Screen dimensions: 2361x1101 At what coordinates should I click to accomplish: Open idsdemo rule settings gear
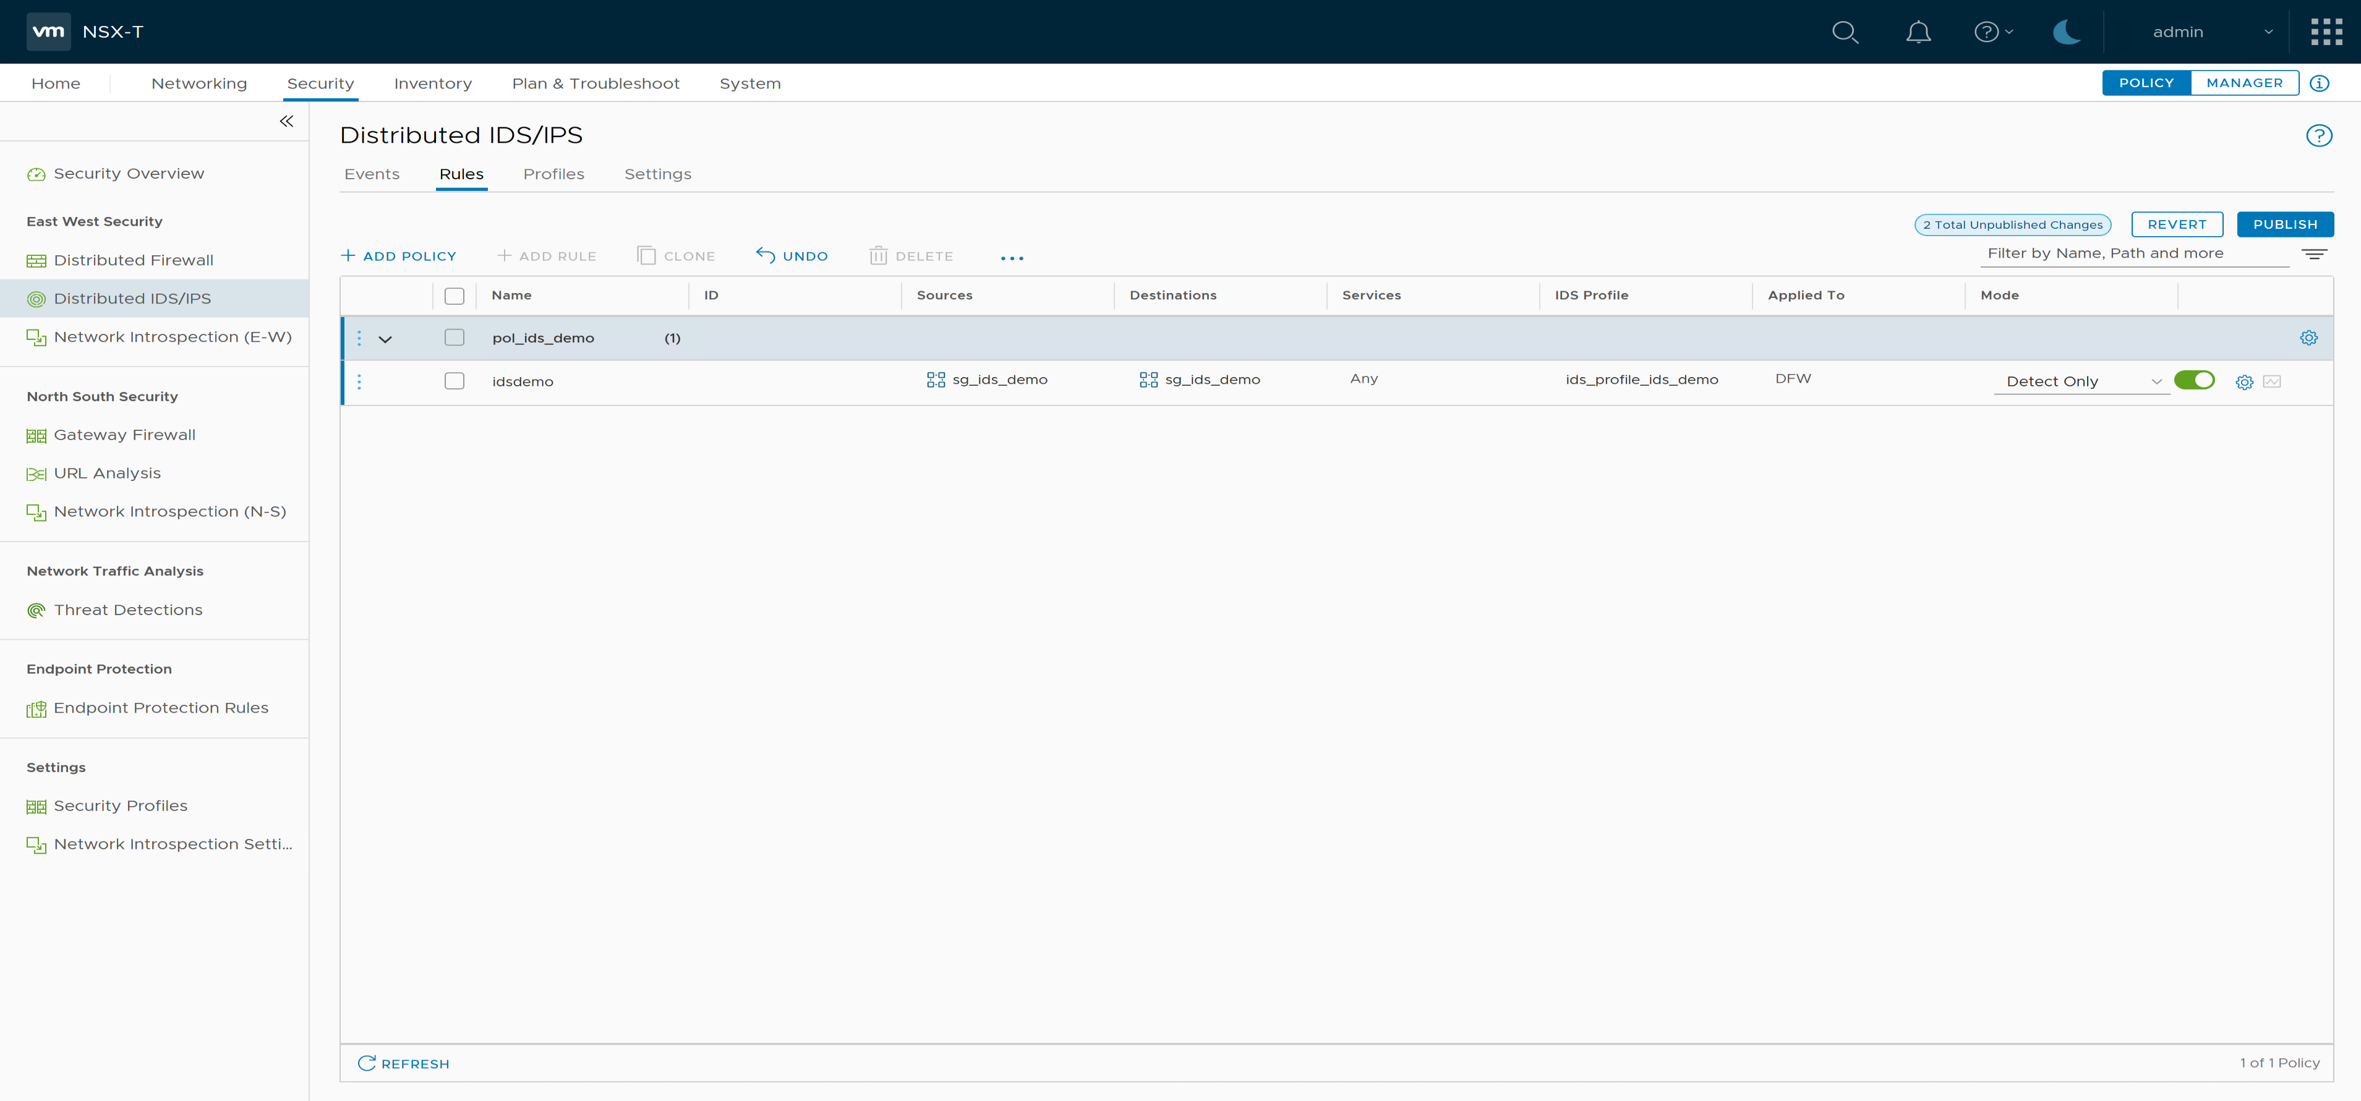[x=2244, y=382]
